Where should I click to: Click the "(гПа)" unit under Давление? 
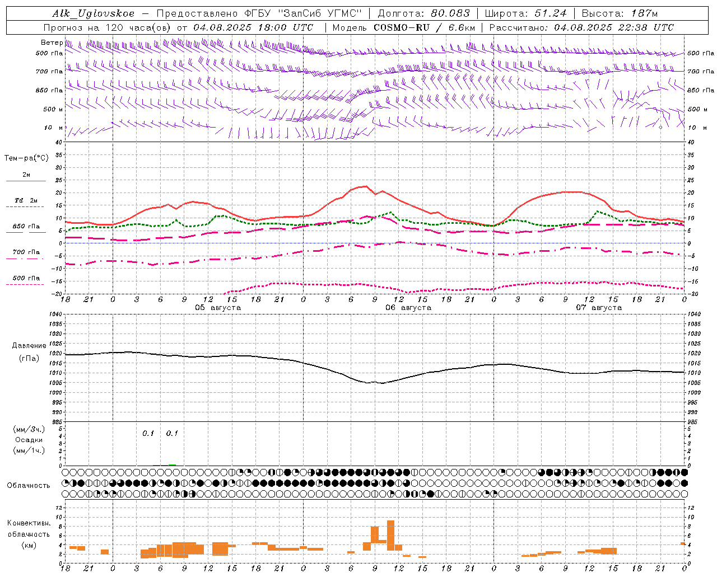29,358
